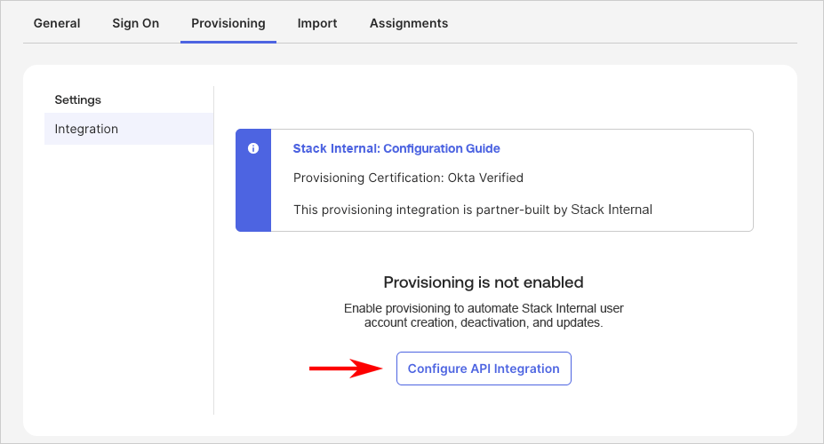824x444 pixels.
Task: Switch to the Sign On tab
Action: pyautogui.click(x=135, y=23)
